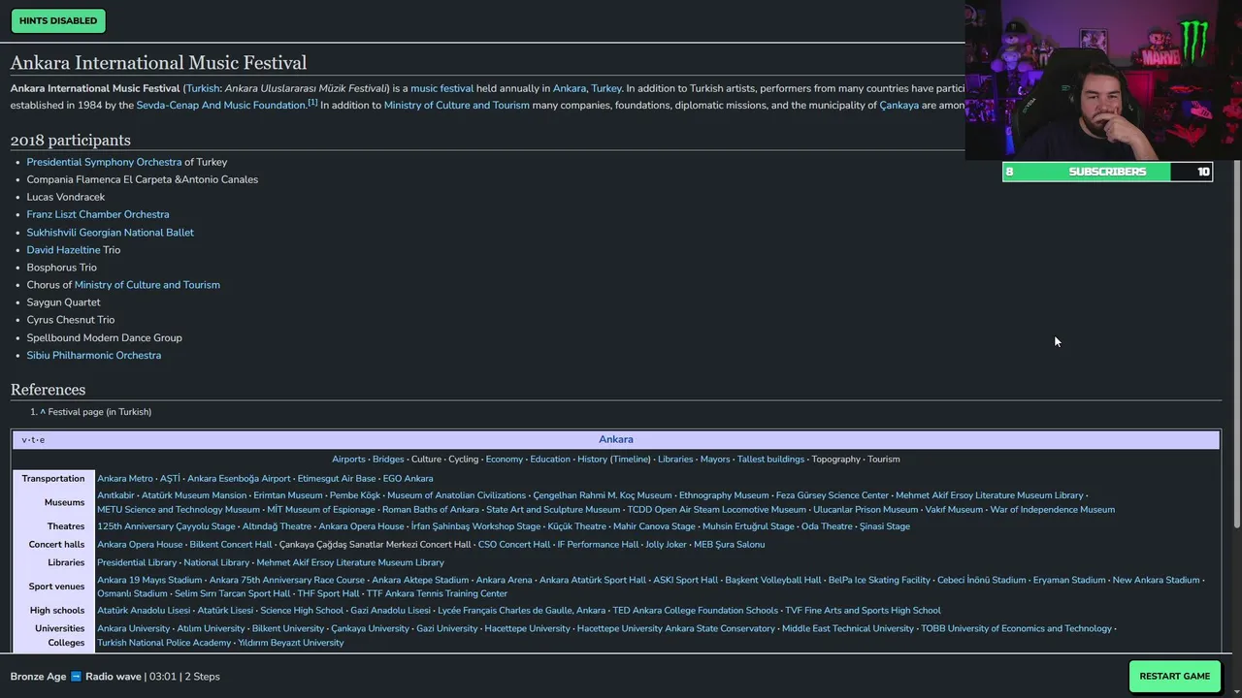The height and width of the screenshot is (698, 1242).
Task: Open the Turkish National Police Academy link
Action: 164,643
